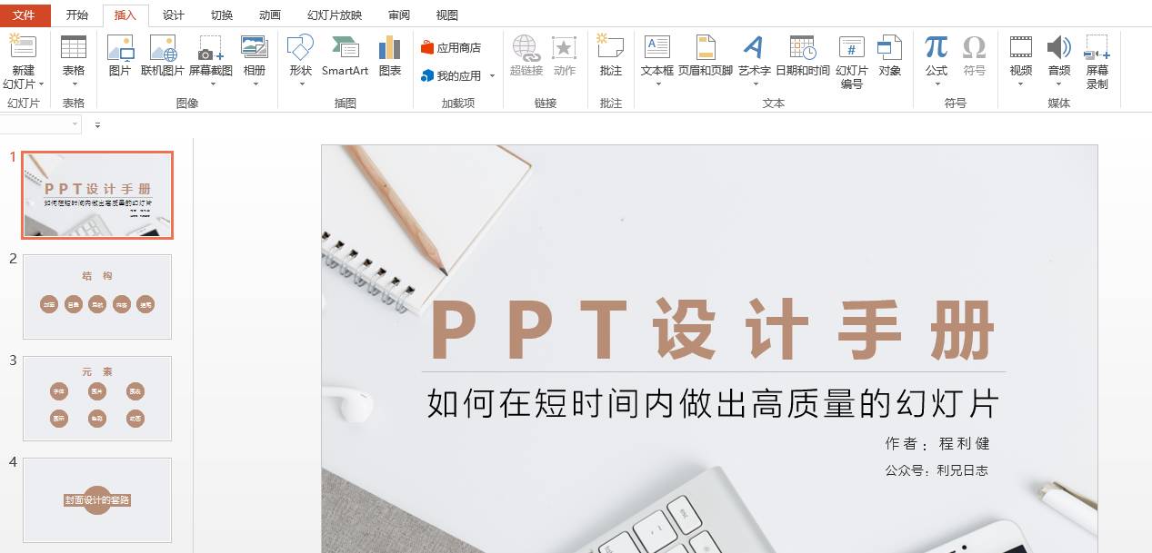The image size is (1152, 553).
Task: Click the 动作 action icon
Action: coord(565,47)
